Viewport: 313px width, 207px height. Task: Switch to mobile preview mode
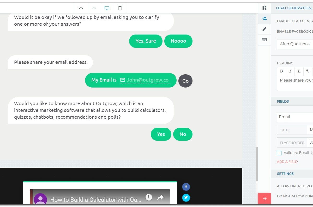tap(120, 8)
